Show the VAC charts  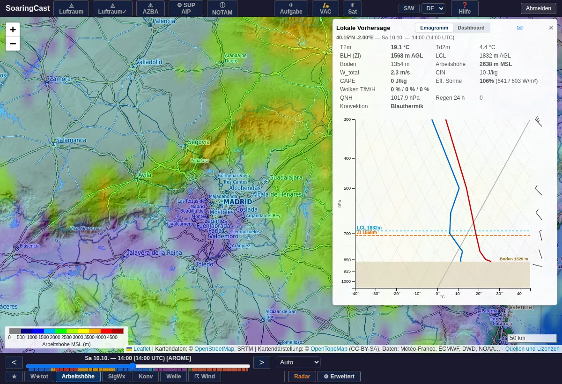325,8
